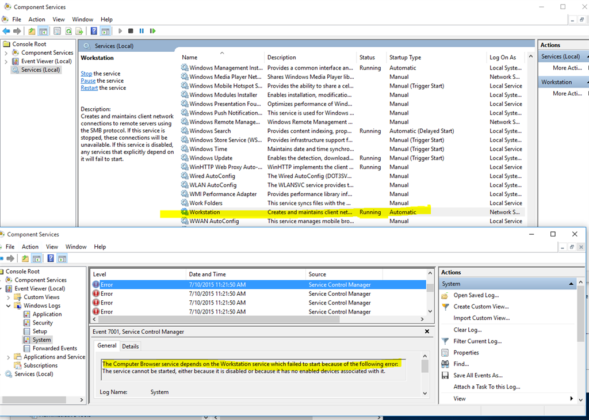Click the Refresh icon in Services toolbar
This screenshot has width=589, height=420.
tap(68, 31)
